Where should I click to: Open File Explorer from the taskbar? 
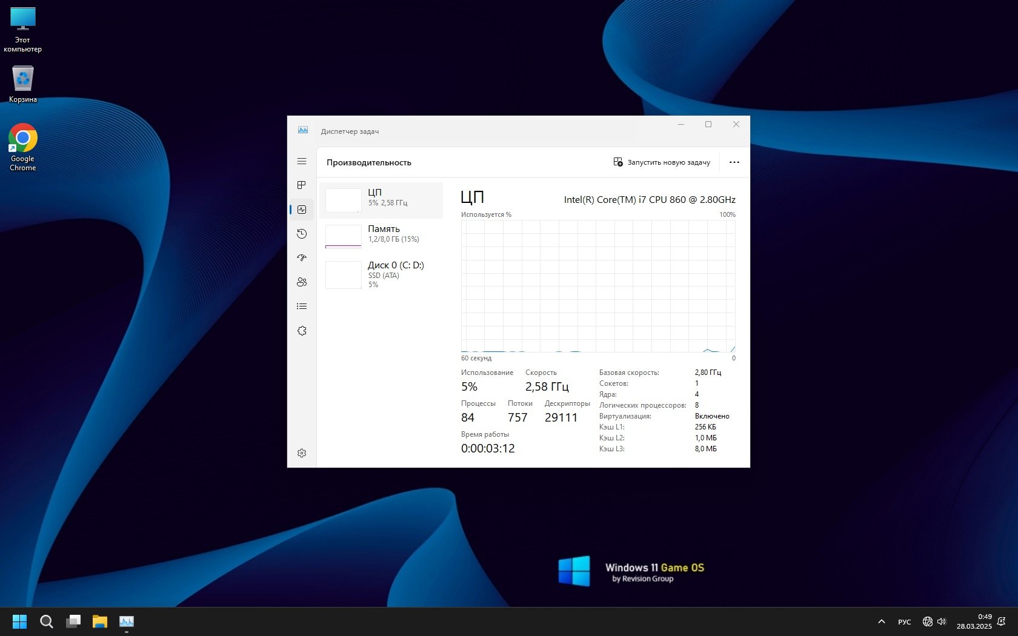[100, 621]
